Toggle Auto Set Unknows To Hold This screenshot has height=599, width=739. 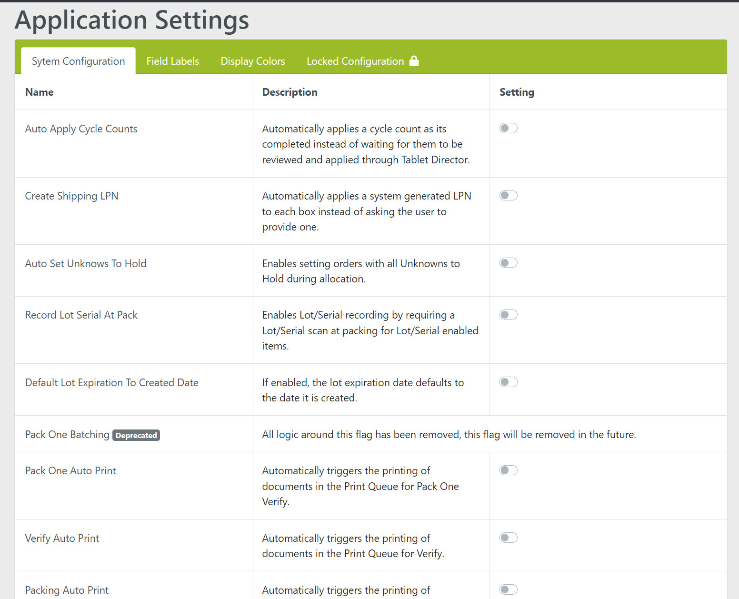(x=508, y=263)
